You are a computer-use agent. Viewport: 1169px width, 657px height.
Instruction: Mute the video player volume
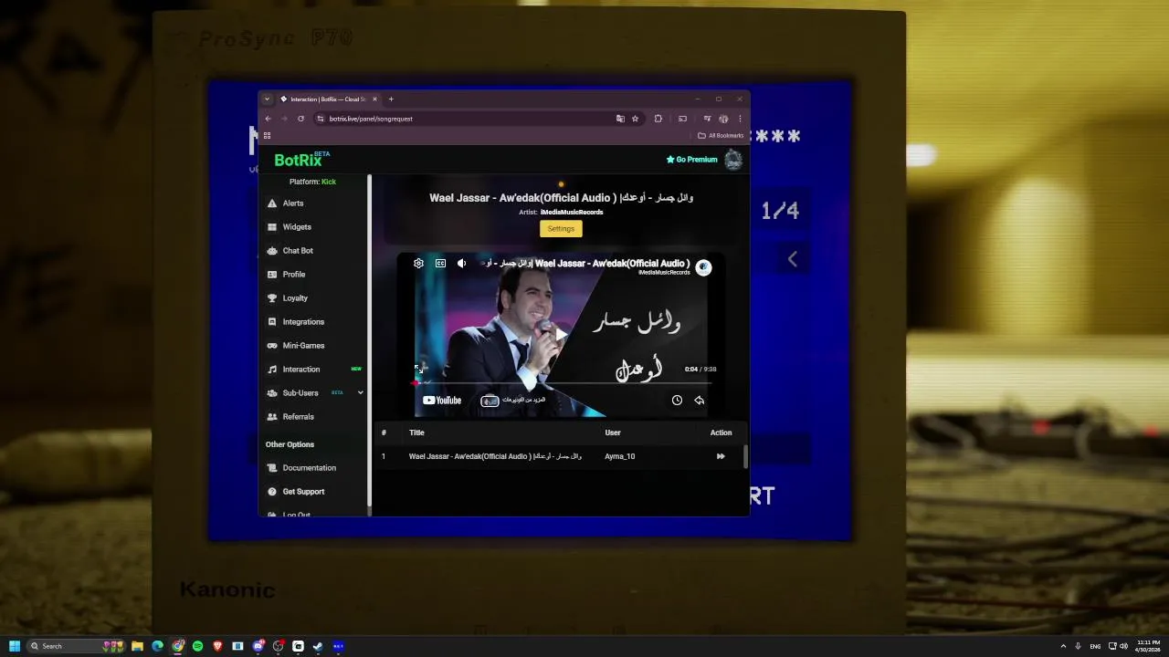(461, 264)
